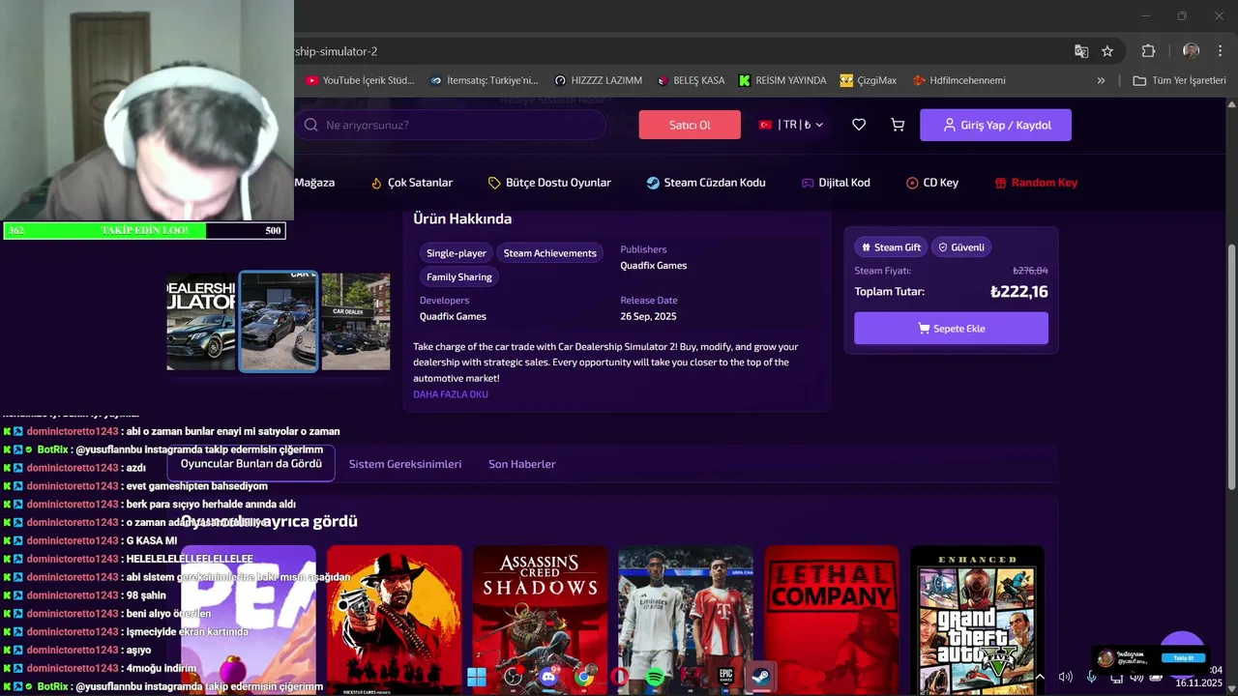
Task: Open OBS Studio from taskbar
Action: click(514, 677)
